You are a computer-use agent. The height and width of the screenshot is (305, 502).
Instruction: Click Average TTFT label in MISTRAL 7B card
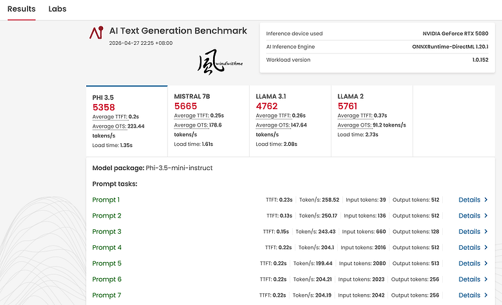(191, 116)
